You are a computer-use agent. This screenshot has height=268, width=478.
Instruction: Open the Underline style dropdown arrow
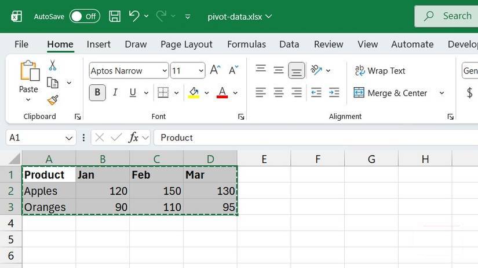tap(147, 92)
